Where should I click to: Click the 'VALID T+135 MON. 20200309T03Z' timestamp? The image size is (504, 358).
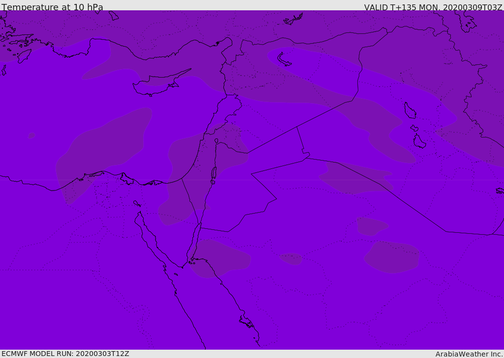433,7
